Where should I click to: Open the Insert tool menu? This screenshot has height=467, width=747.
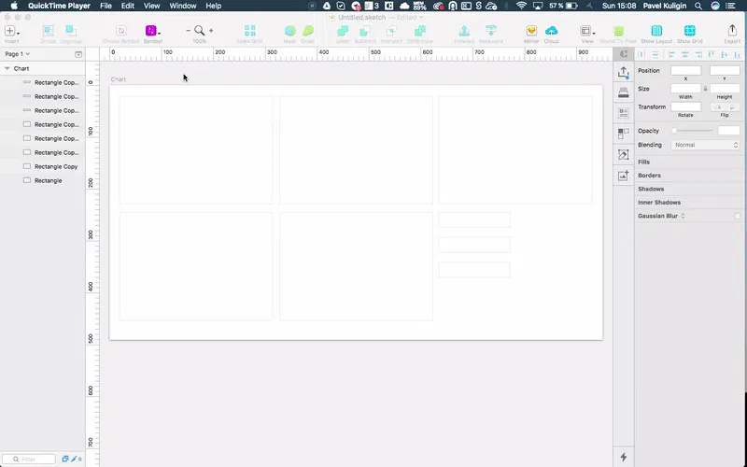click(x=12, y=32)
